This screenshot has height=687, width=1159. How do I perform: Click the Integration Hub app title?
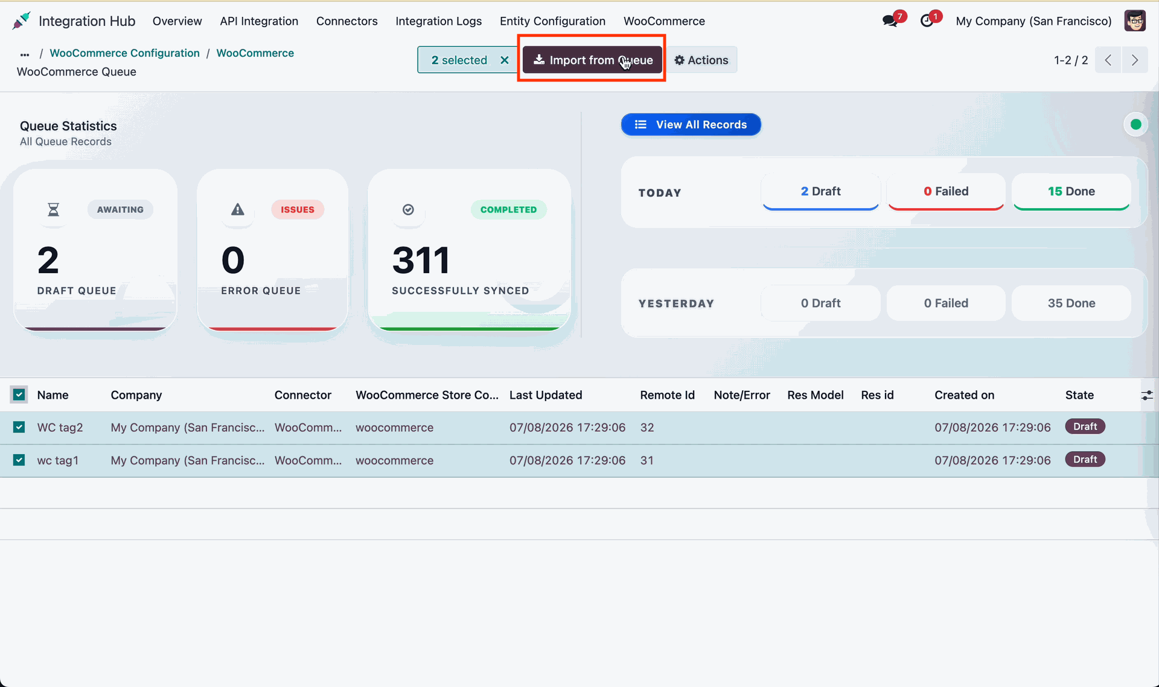click(87, 21)
